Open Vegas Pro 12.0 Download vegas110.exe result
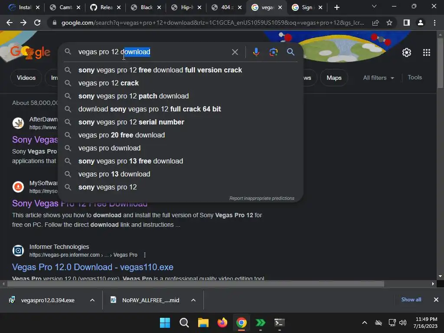The image size is (444, 333). (93, 267)
